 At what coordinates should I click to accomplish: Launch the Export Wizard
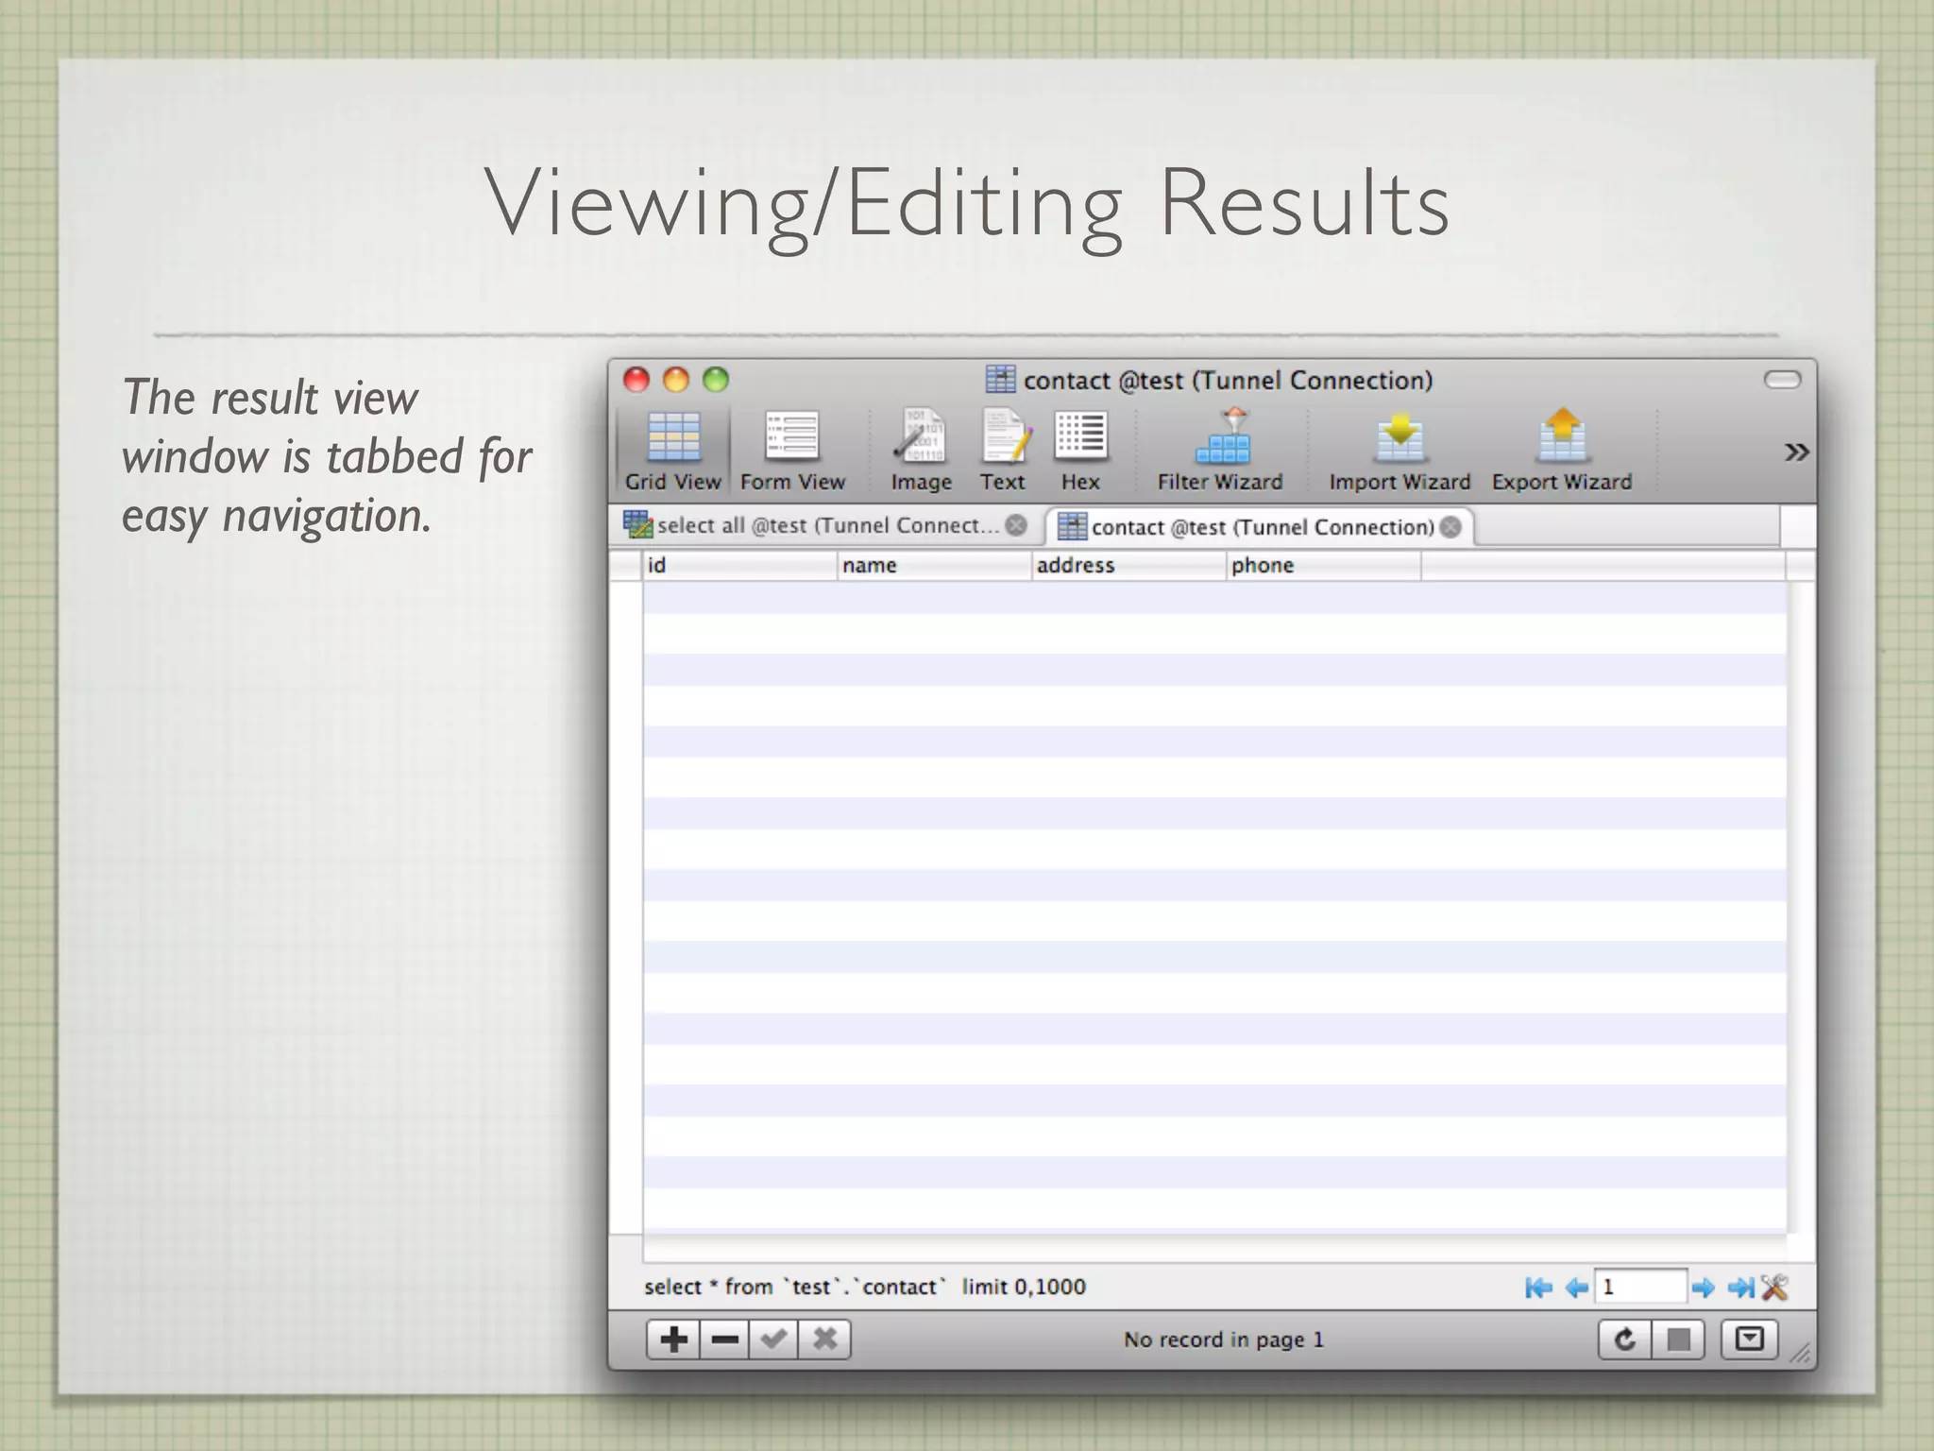click(1562, 452)
